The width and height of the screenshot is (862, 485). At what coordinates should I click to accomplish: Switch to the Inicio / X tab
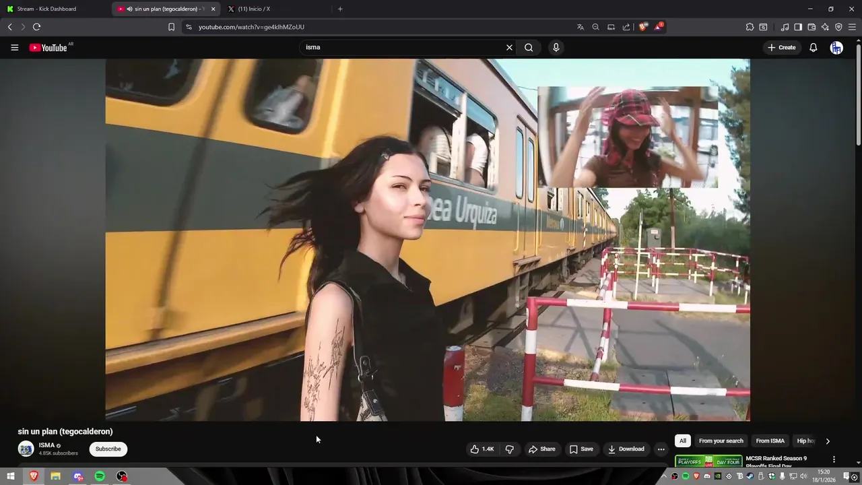click(x=276, y=9)
